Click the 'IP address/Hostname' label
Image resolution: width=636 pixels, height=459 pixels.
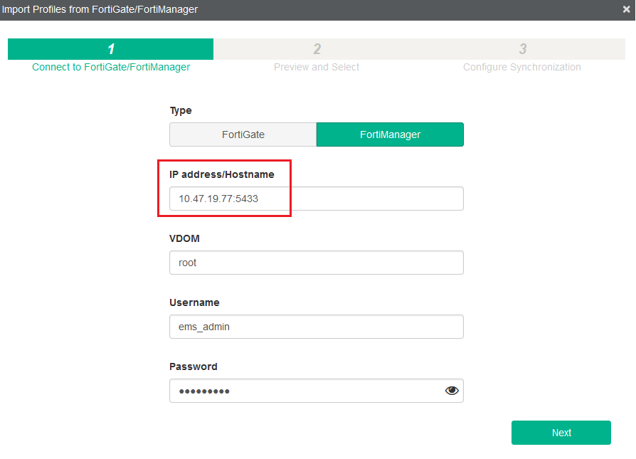[x=221, y=174]
